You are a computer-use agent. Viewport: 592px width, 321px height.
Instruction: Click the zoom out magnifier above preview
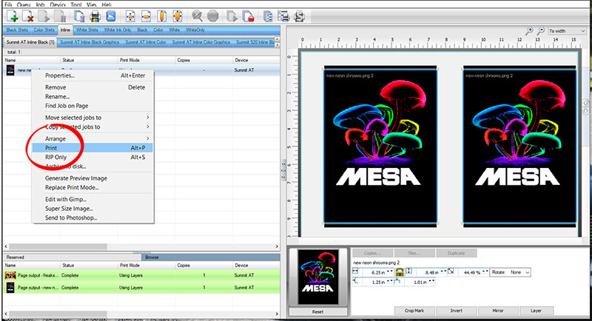pos(541,30)
